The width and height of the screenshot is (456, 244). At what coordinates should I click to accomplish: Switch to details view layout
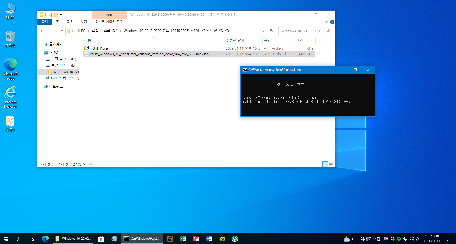click(325, 164)
